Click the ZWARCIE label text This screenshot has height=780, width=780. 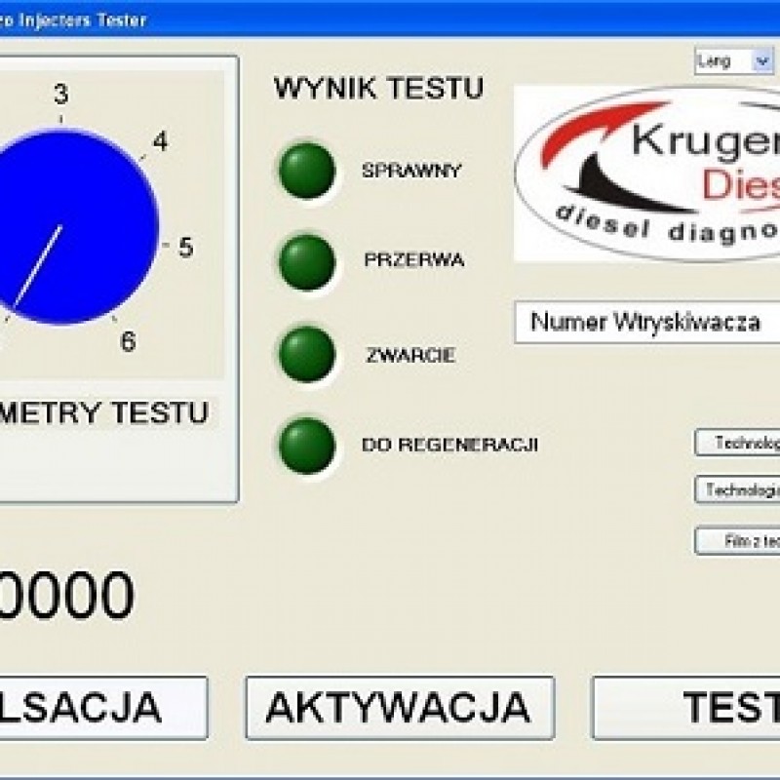(410, 355)
